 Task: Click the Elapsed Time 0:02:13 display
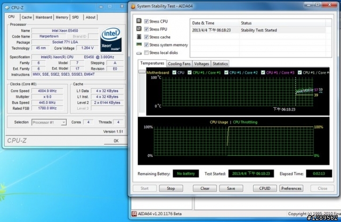(319, 173)
